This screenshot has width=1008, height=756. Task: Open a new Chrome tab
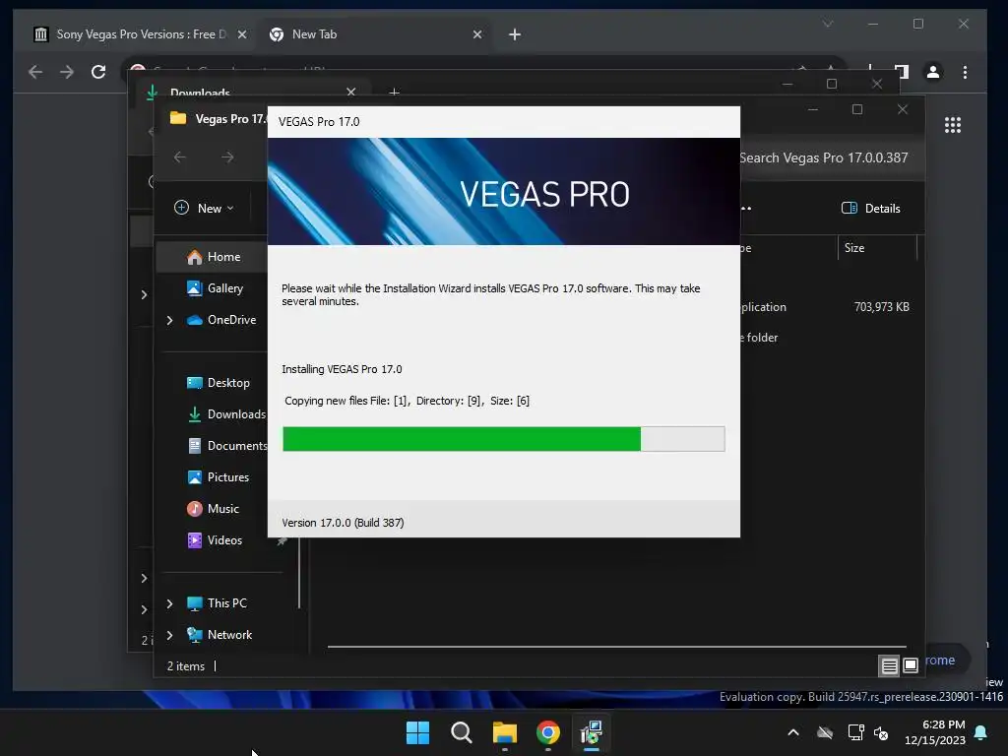point(514,34)
